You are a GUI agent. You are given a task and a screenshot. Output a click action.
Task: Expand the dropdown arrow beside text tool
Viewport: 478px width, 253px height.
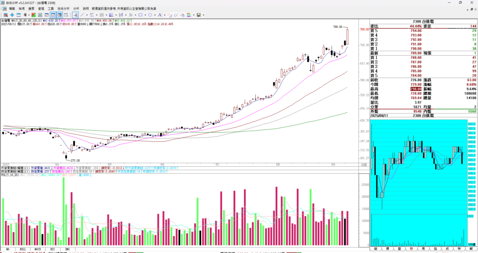pos(164,15)
